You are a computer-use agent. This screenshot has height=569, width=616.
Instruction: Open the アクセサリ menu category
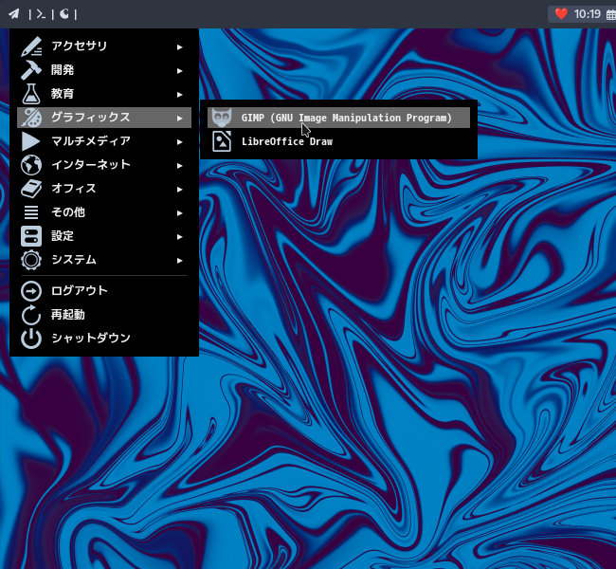click(104, 46)
